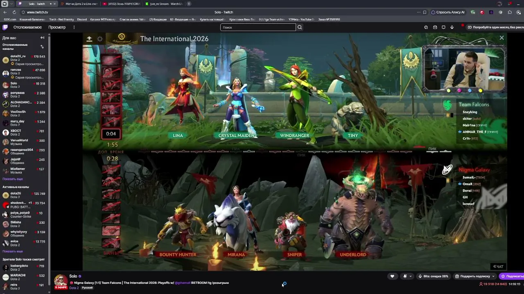Collapse the Для вас sidebar

pos(42,38)
